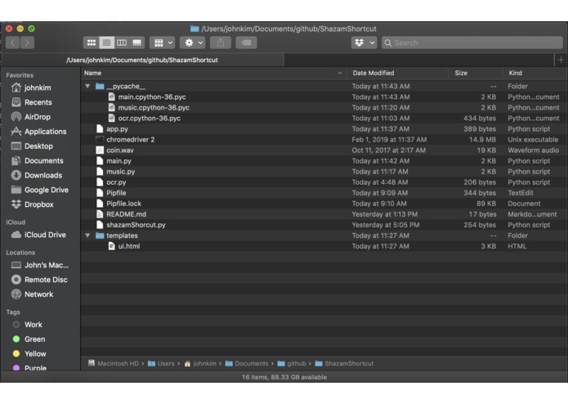Sort files by the Name column

213,73
